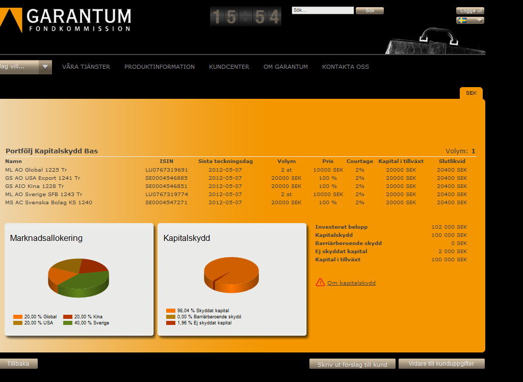Image resolution: width=523 pixels, height=382 pixels.
Task: Click the USA legend color swatch
Action: (x=18, y=323)
